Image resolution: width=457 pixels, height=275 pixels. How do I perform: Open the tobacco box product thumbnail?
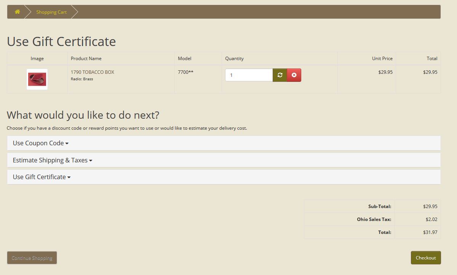coord(37,79)
